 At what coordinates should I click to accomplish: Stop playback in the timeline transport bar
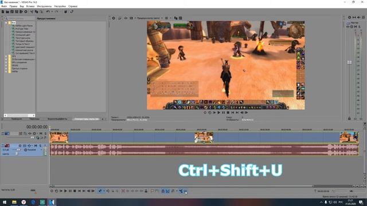tap(75, 191)
